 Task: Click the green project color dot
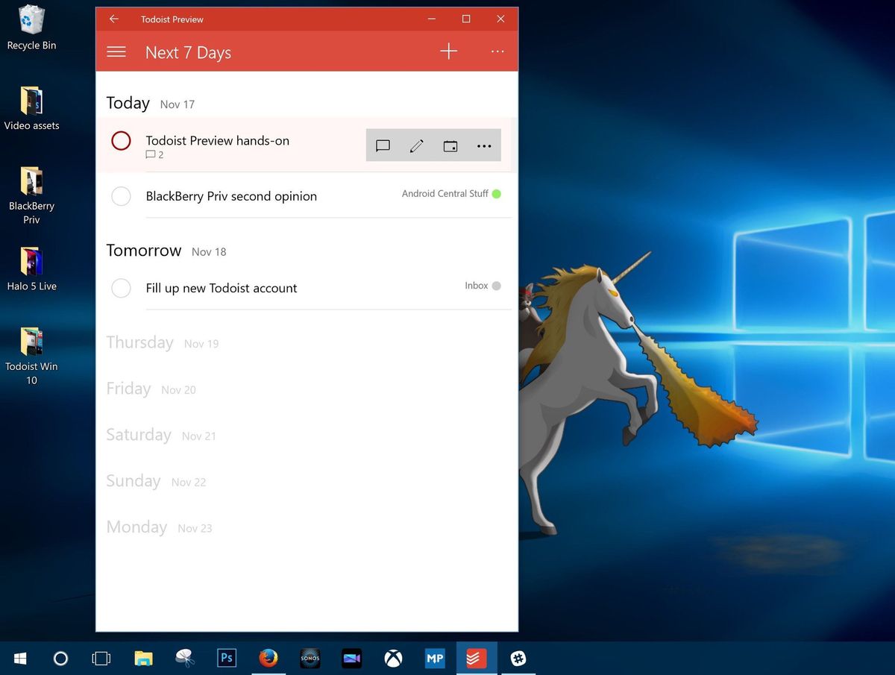click(x=497, y=193)
